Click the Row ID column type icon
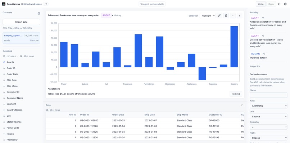Screen dimensions: 290x143 (x=4, y=62)
